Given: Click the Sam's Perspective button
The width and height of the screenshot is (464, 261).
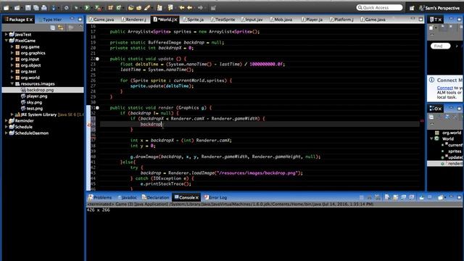Looking at the screenshot, I should tap(439, 8).
